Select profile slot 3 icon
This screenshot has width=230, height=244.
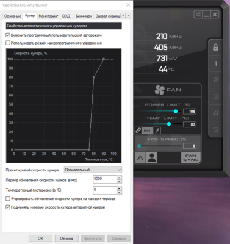tap(215, 96)
